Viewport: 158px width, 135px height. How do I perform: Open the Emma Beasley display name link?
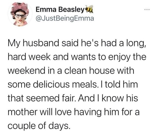pyautogui.click(x=60, y=10)
